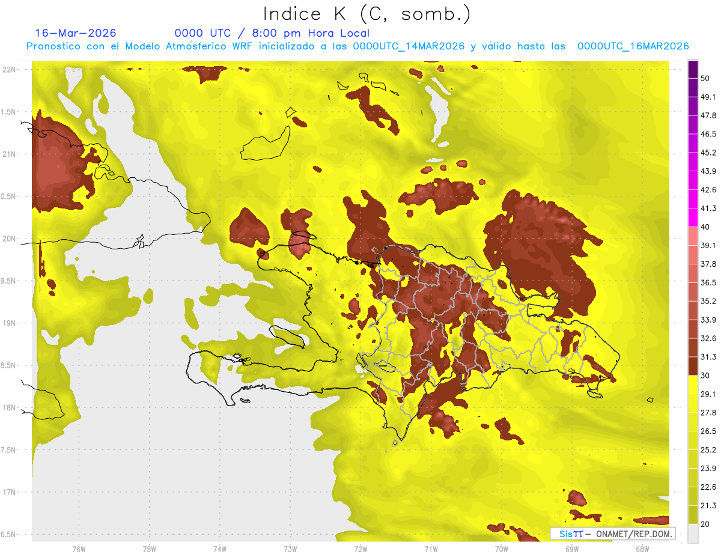Click the legend value "45.2"

coord(708,153)
